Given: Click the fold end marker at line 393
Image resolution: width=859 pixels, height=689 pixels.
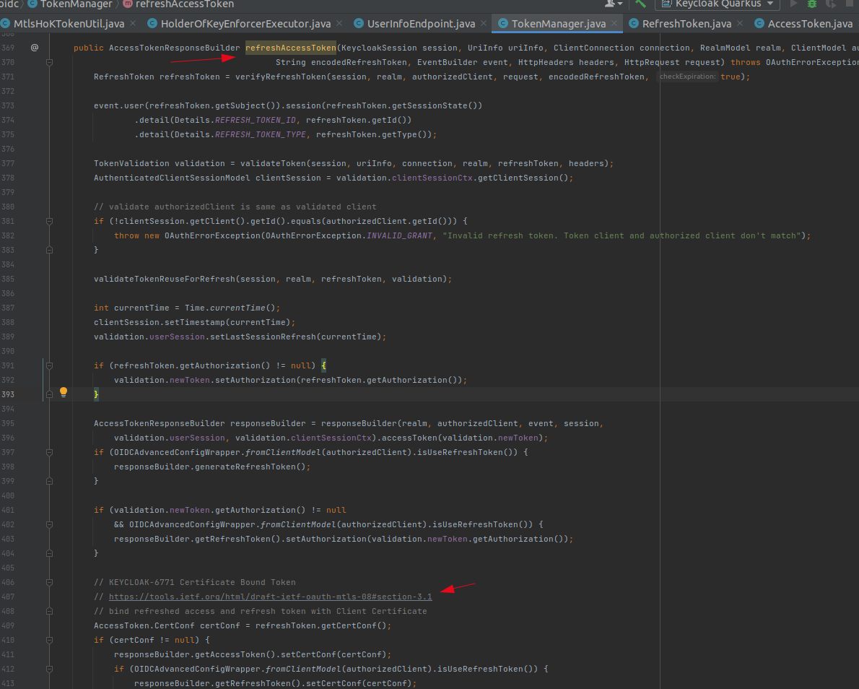Looking at the screenshot, I should coord(49,394).
